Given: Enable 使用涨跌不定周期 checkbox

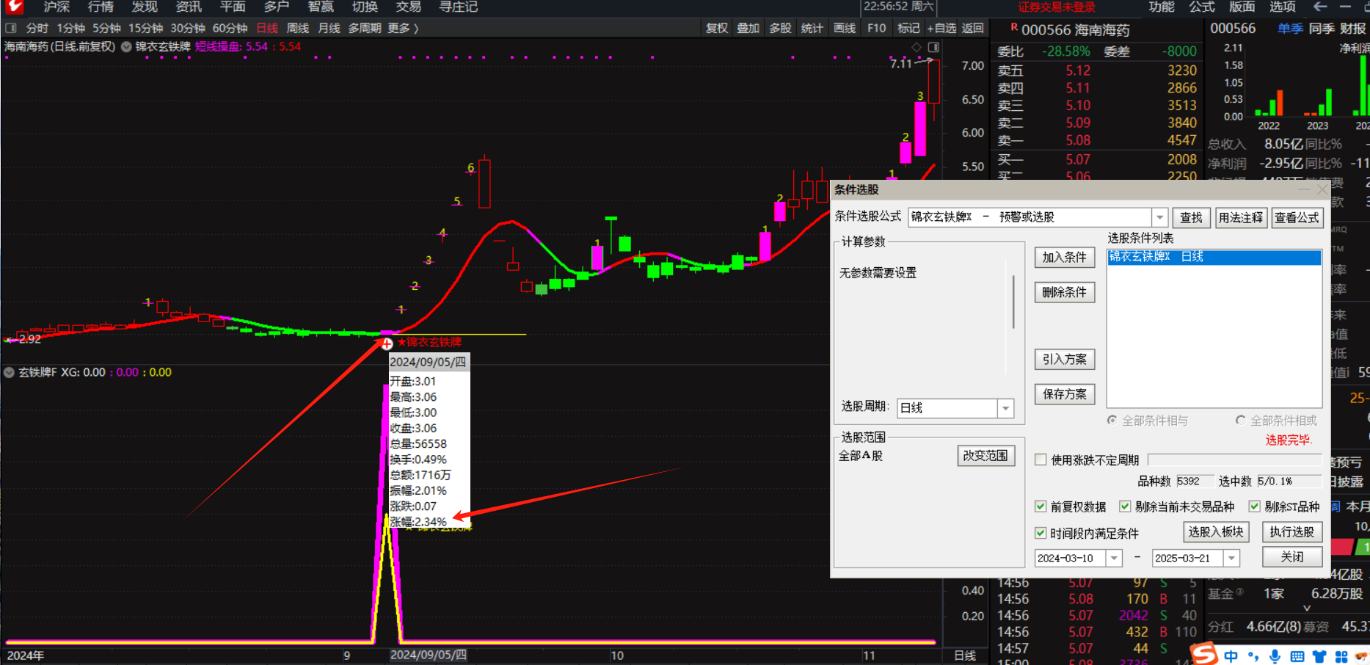Looking at the screenshot, I should [1041, 459].
